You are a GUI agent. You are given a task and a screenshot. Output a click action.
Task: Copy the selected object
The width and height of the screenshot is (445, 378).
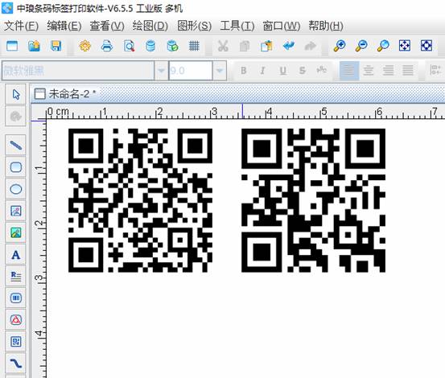[245, 46]
